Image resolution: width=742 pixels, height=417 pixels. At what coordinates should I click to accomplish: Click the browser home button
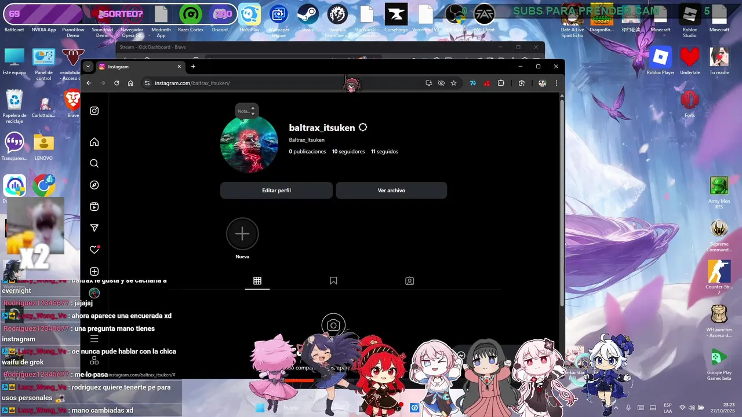click(130, 83)
